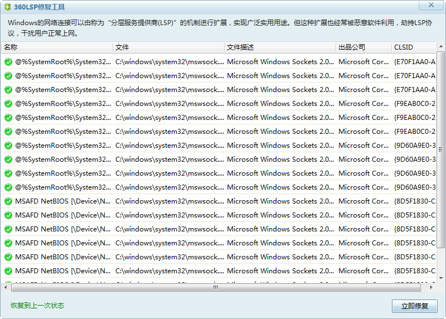This screenshot has width=446, height=319.
Task: Click green check icon of first MSAFD NetBIOS row
Action: [x=8, y=201]
